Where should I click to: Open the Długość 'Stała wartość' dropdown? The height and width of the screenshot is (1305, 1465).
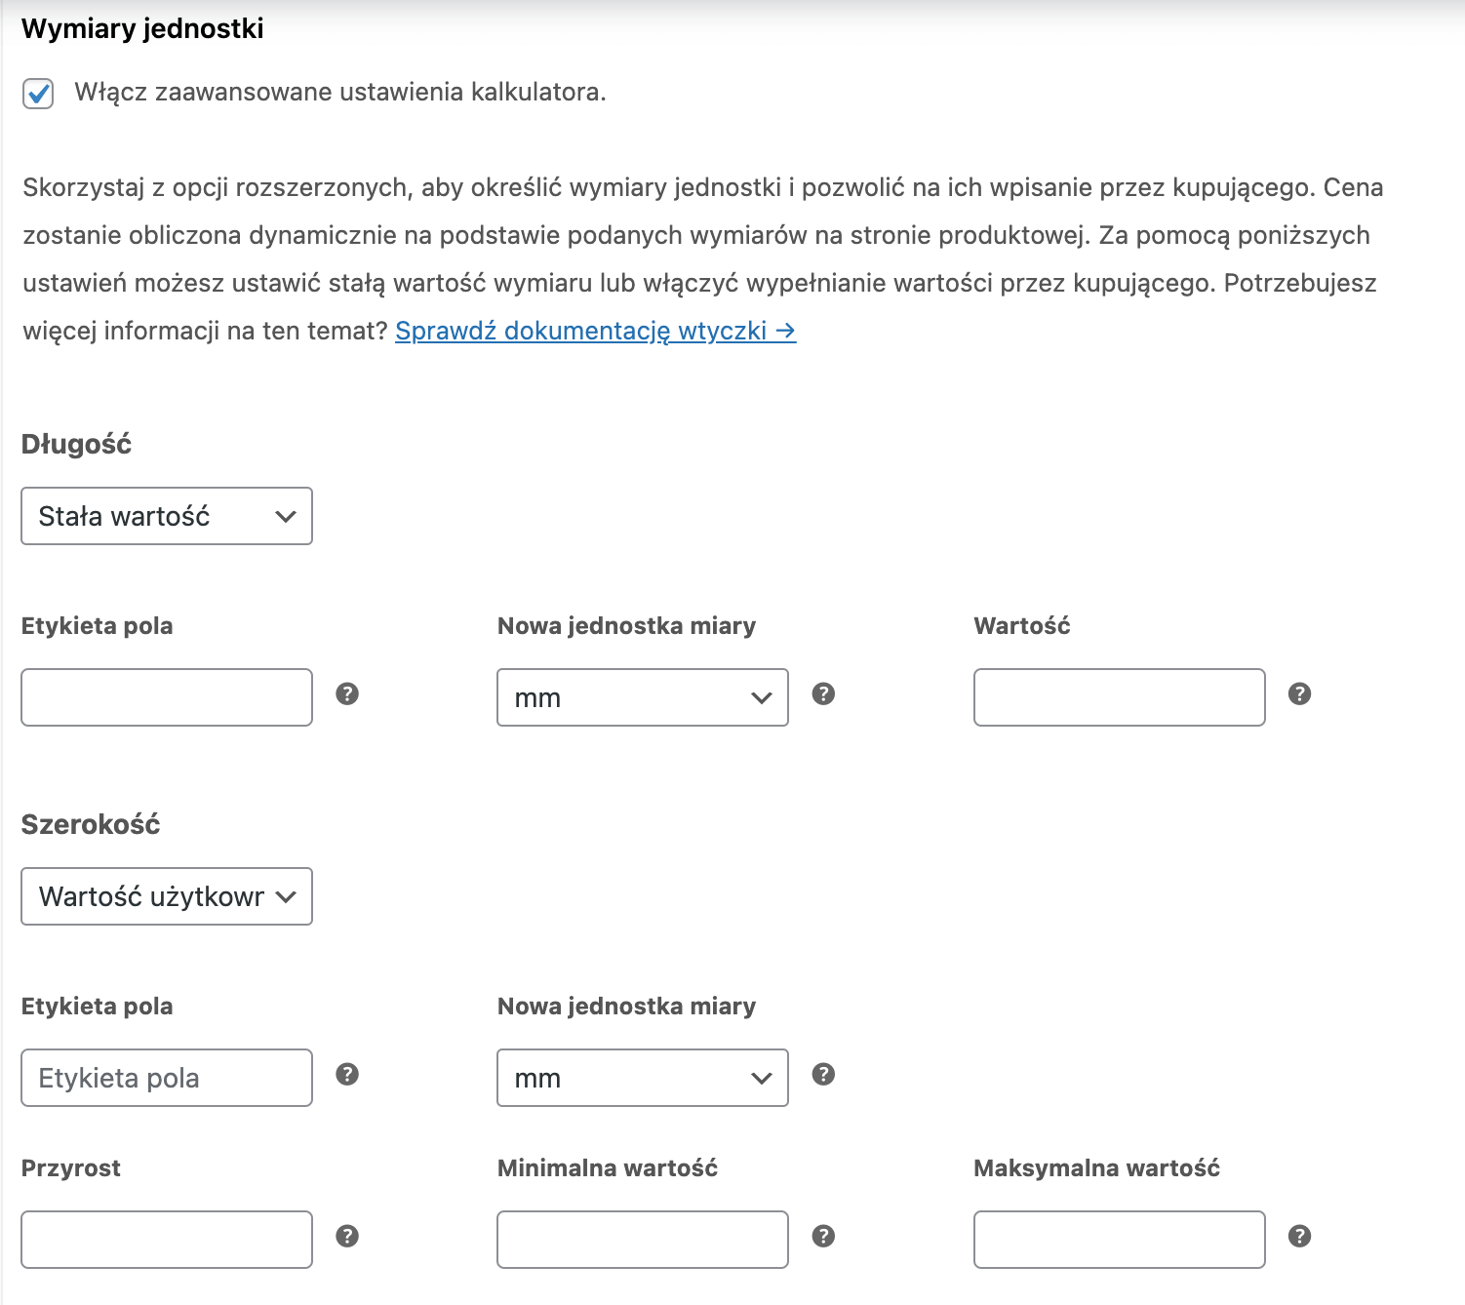pyautogui.click(x=167, y=516)
